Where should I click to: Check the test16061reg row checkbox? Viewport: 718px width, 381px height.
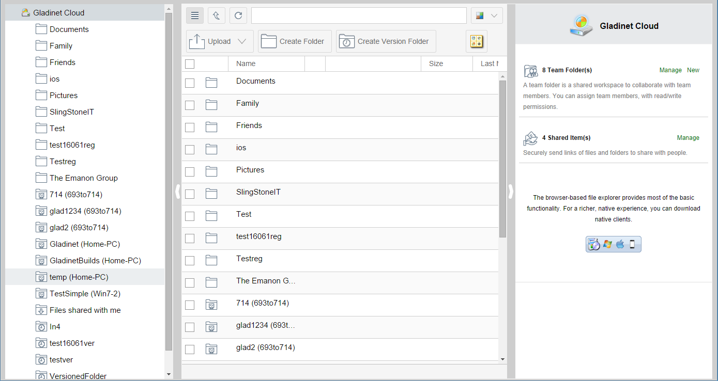click(x=190, y=238)
